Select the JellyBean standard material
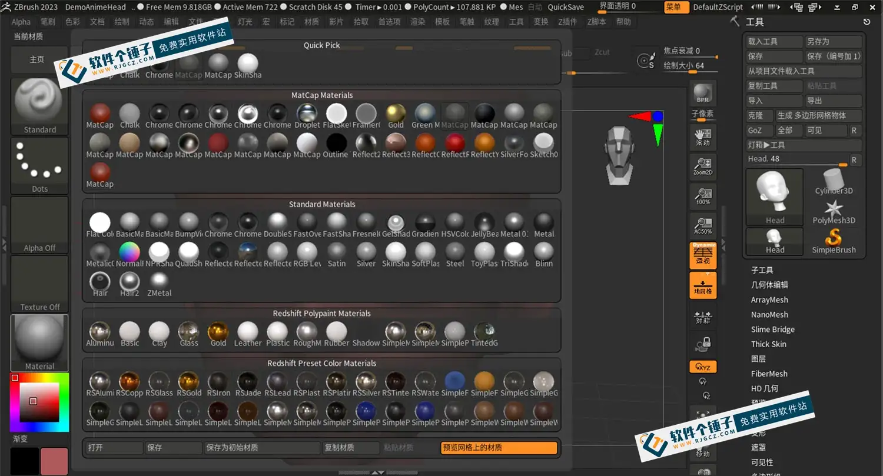Image resolution: width=883 pixels, height=476 pixels. pyautogui.click(x=484, y=225)
